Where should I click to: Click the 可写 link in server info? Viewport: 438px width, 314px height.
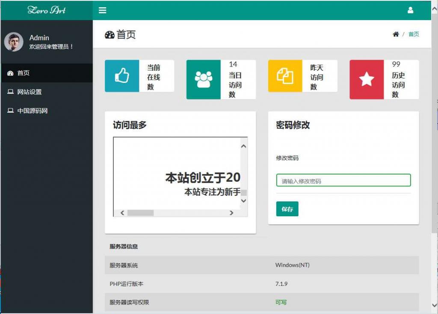(x=281, y=302)
